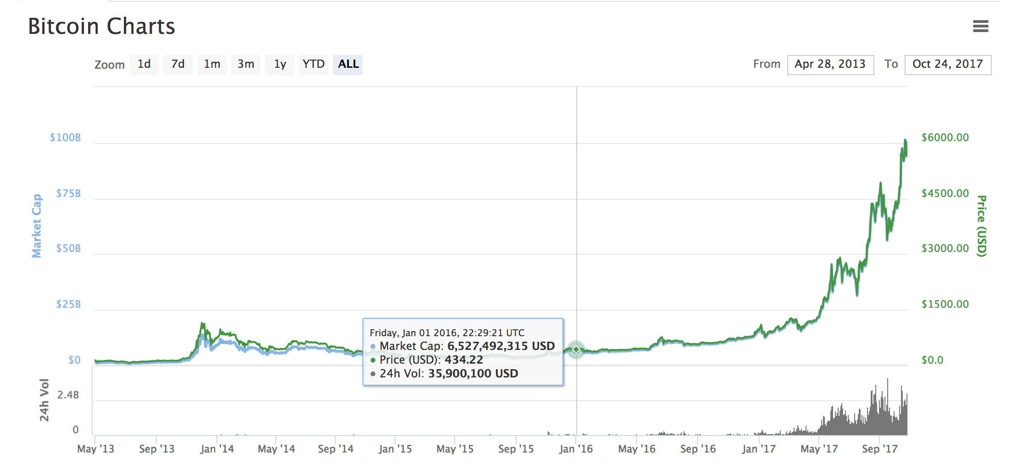
Task: Set zoom range to 1m
Action: 212,65
